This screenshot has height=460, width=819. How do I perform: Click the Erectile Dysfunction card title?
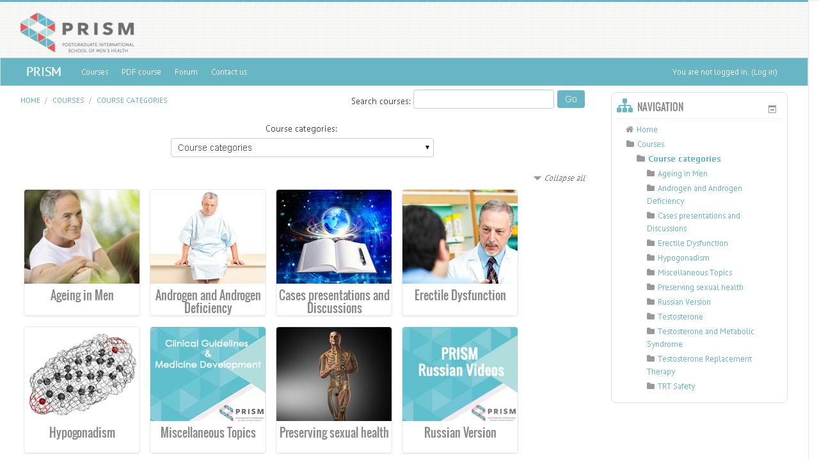point(460,295)
